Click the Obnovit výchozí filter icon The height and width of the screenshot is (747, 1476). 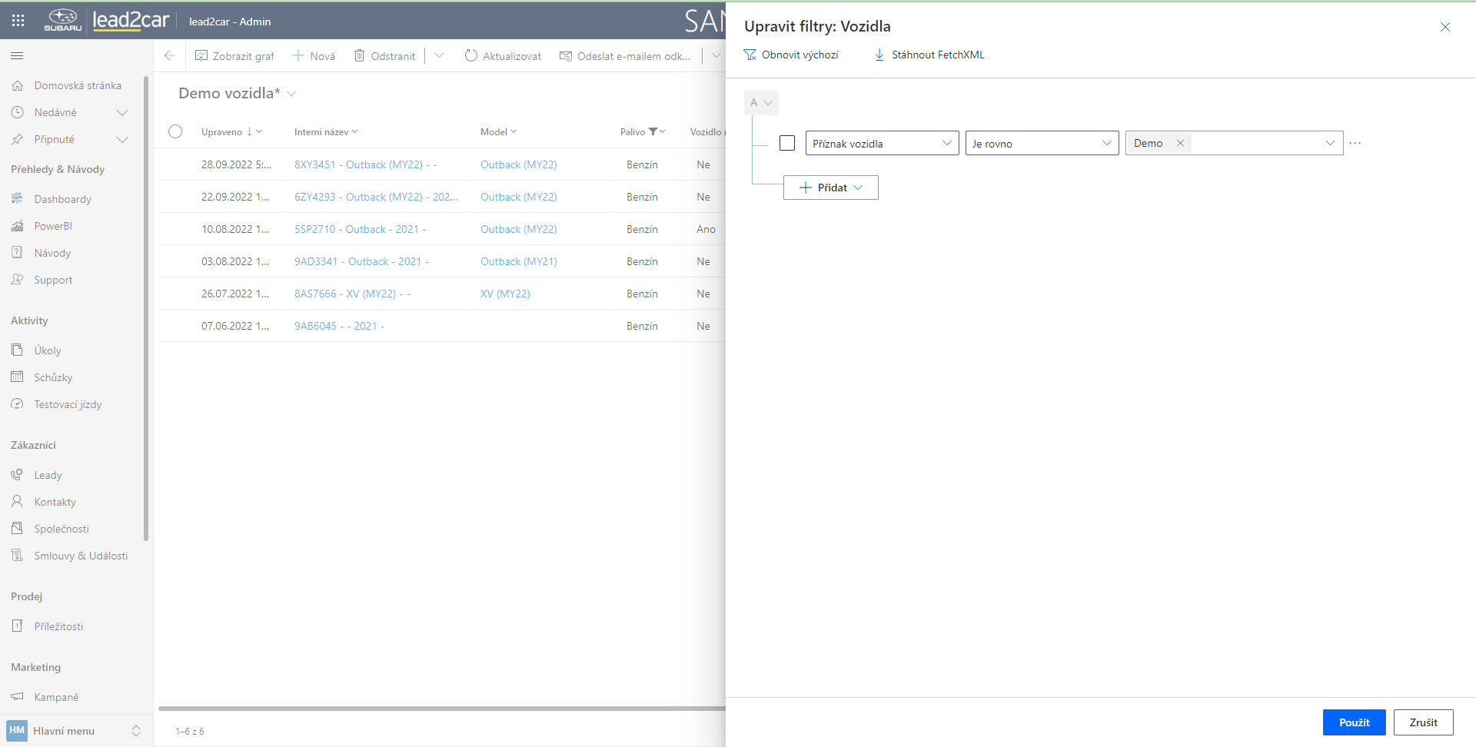tap(750, 55)
